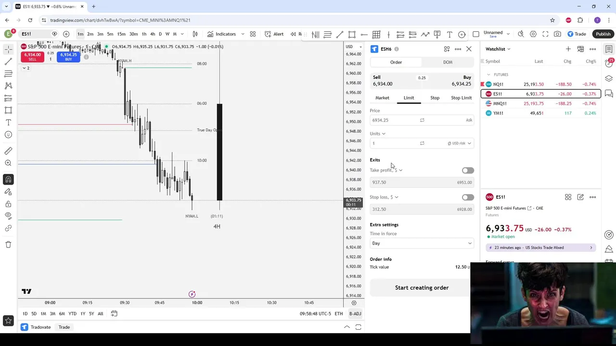This screenshot has height=346, width=616.
Task: Collapse the FUTURES watchlist section
Action: pyautogui.click(x=488, y=74)
